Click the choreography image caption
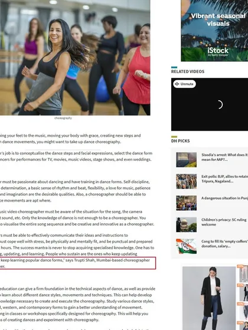 pyautogui.click(x=63, y=118)
